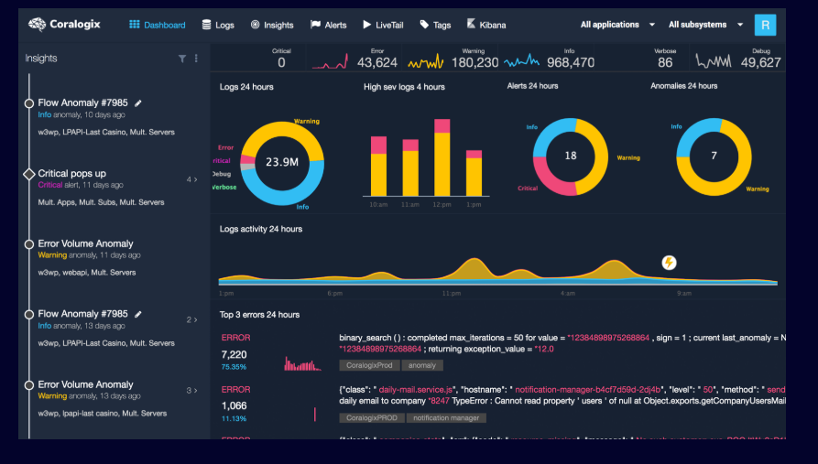The width and height of the screenshot is (818, 464).
Task: Open the Logs tab
Action: [x=218, y=25]
